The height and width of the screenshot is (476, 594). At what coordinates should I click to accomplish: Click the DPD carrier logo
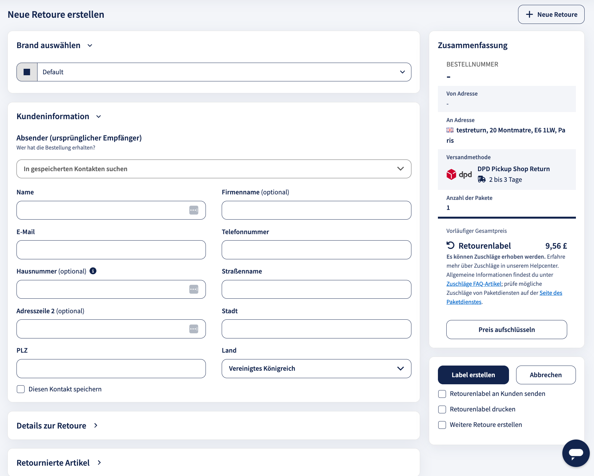click(x=459, y=174)
